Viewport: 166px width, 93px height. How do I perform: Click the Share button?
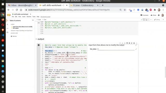(153, 15)
